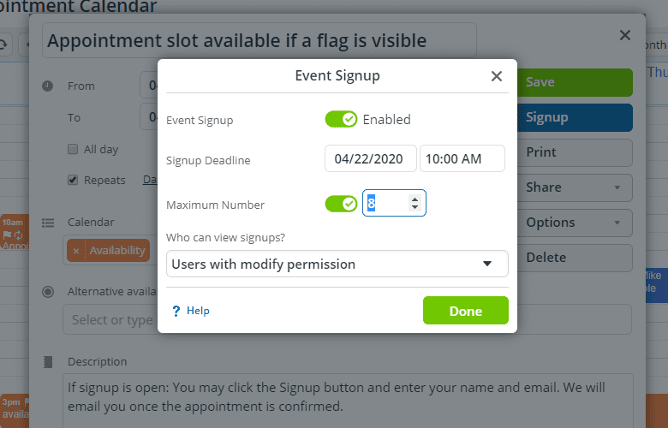The width and height of the screenshot is (668, 428).
Task: Uncheck the Repeats checkbox
Action: [73, 181]
